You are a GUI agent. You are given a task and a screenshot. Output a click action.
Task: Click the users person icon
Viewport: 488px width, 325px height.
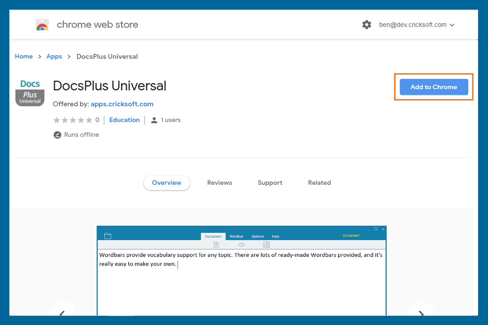154,120
